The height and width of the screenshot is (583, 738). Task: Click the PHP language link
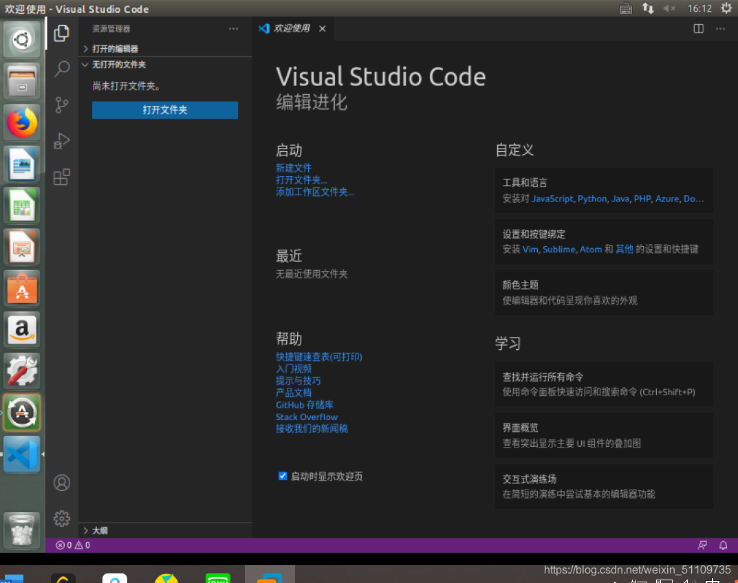click(x=642, y=199)
